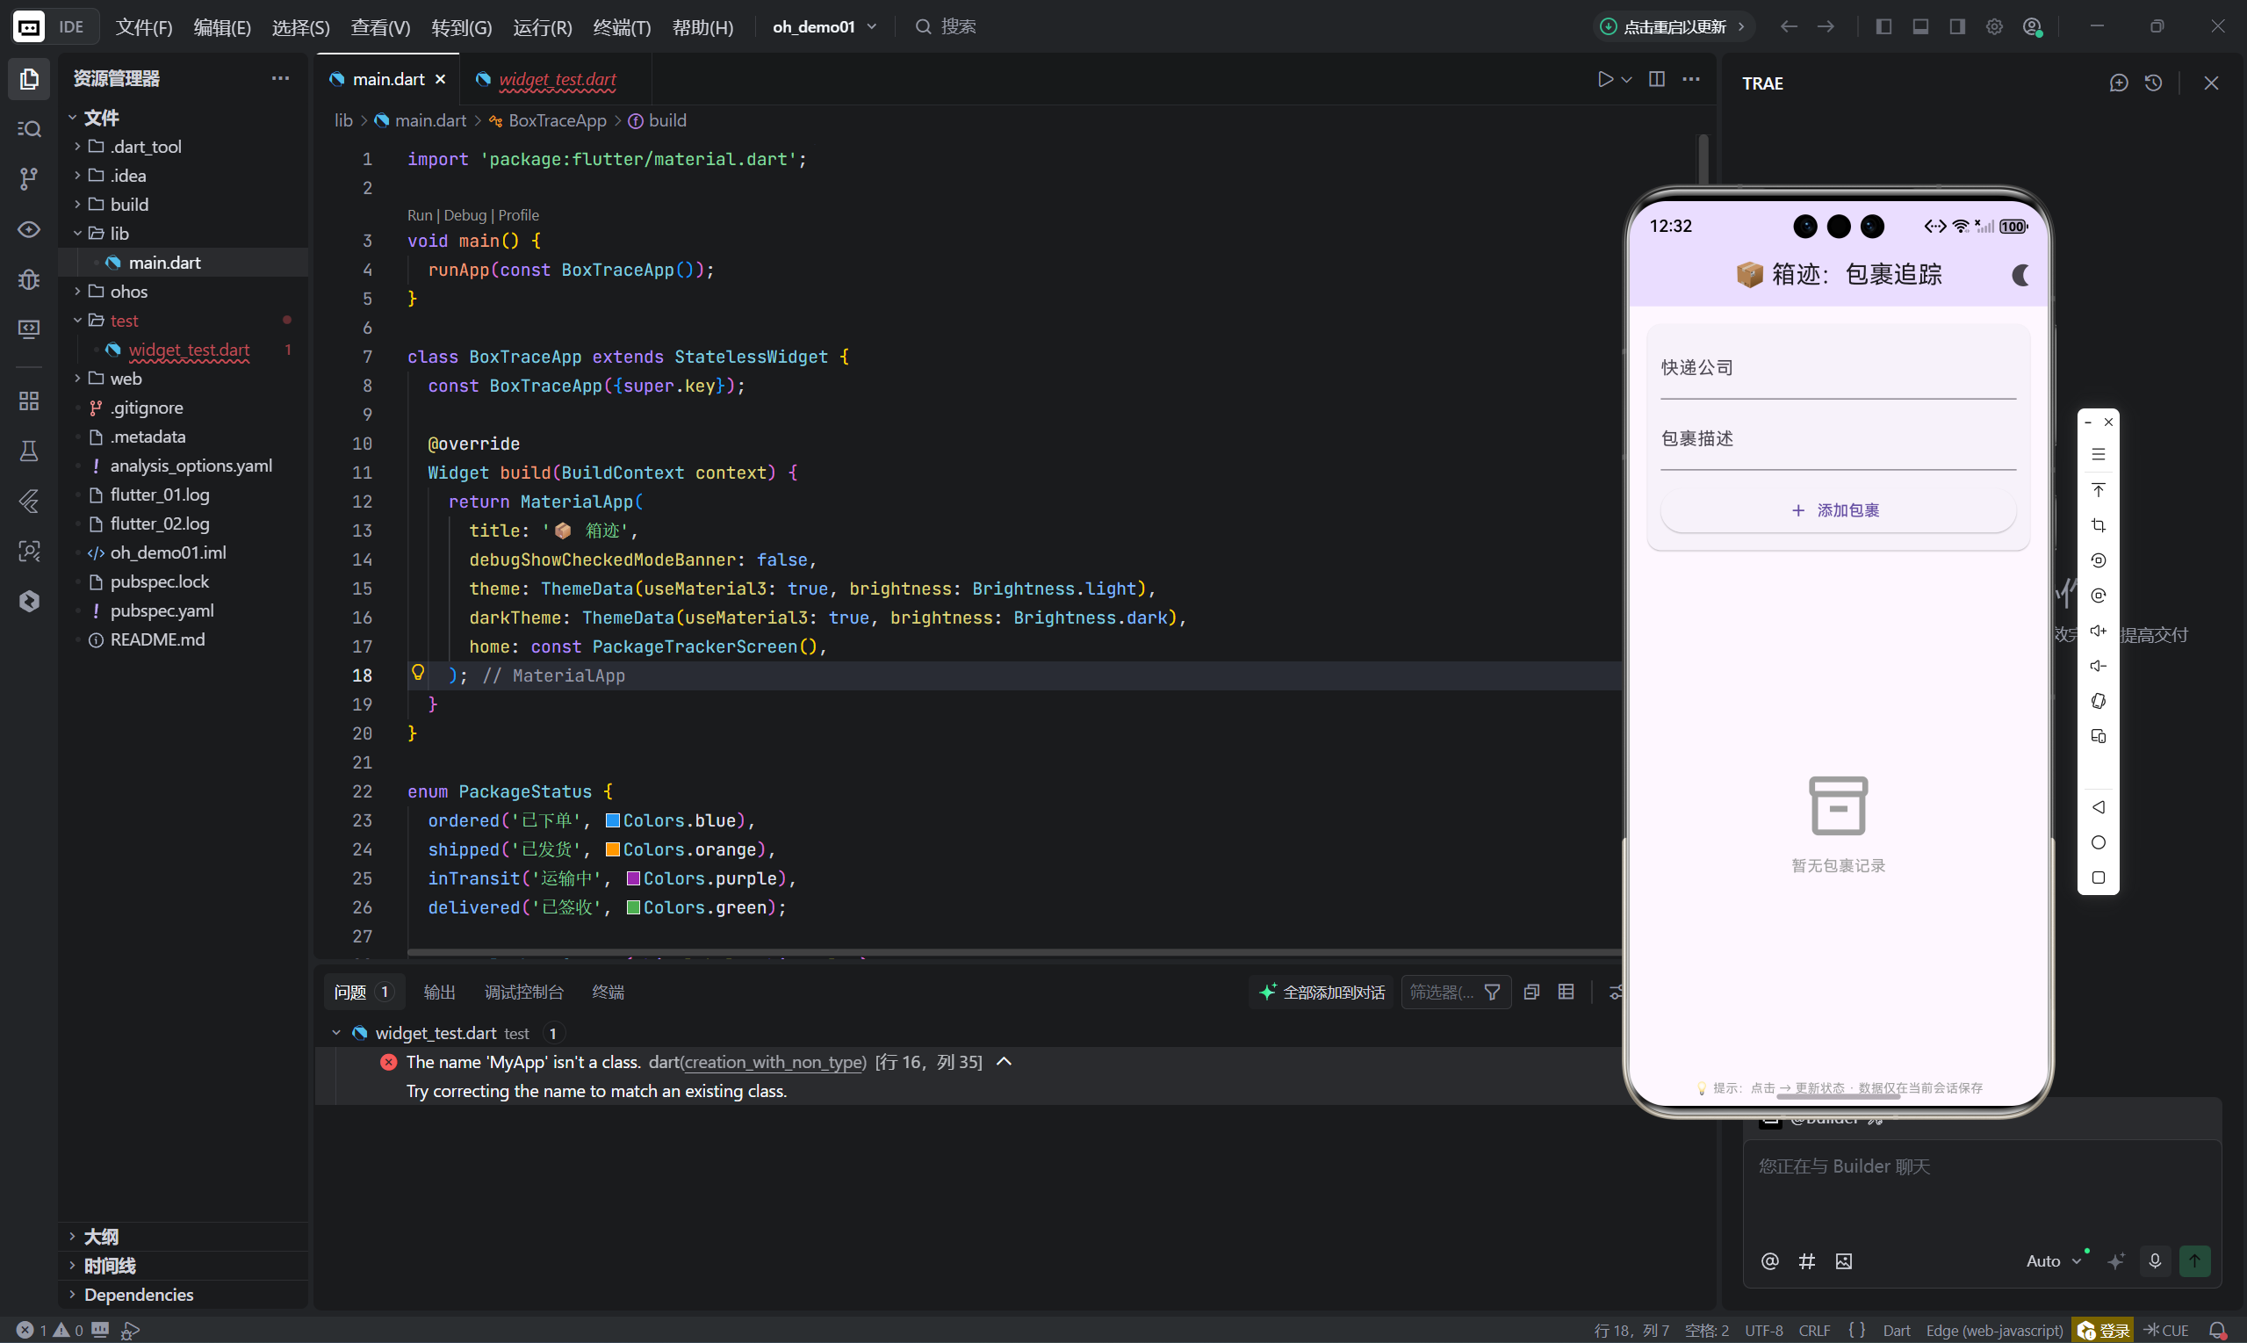Open the Source Control sidebar icon
This screenshot has height=1343, width=2247.
[29, 178]
